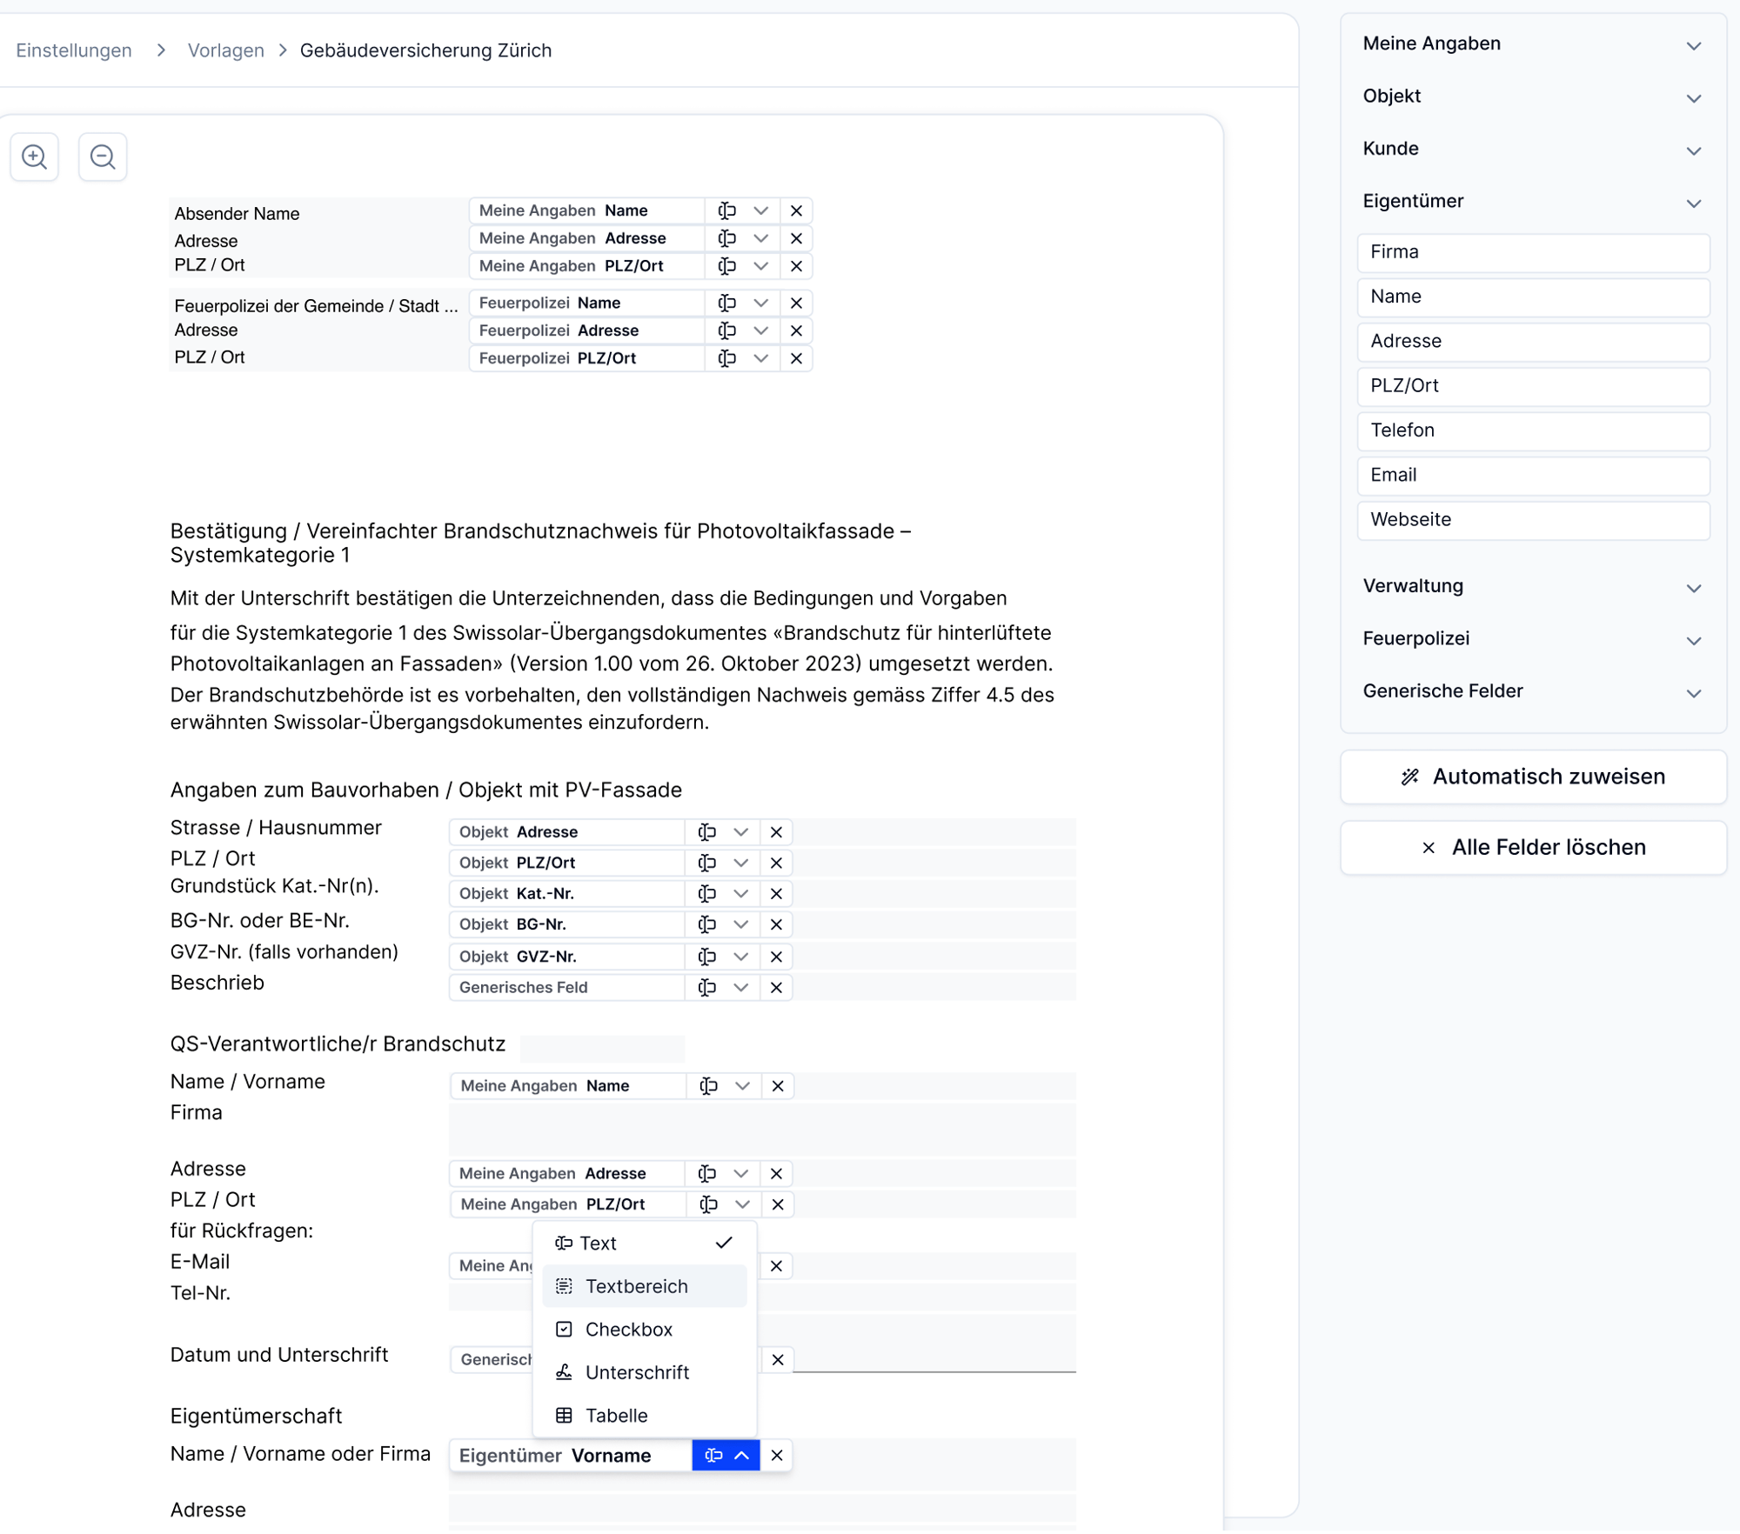This screenshot has height=1534, width=1740.
Task: Choose Tabelle from the type menu
Action: [645, 1416]
